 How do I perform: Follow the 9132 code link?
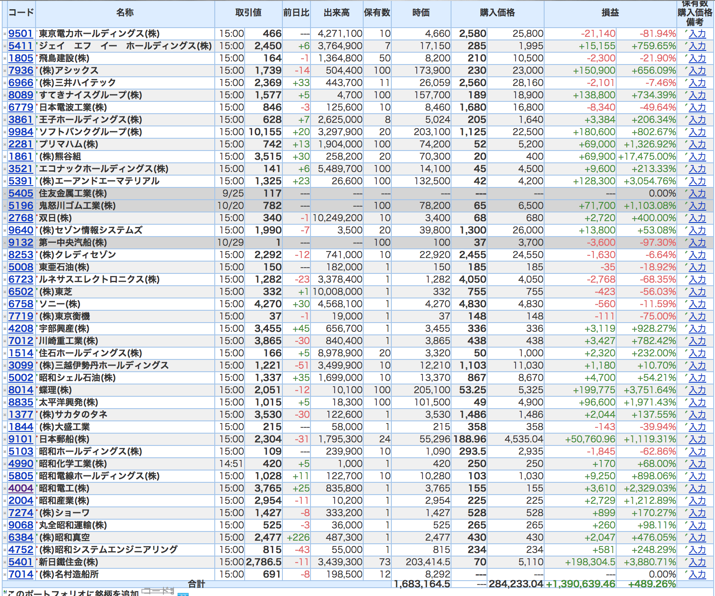pyautogui.click(x=21, y=243)
